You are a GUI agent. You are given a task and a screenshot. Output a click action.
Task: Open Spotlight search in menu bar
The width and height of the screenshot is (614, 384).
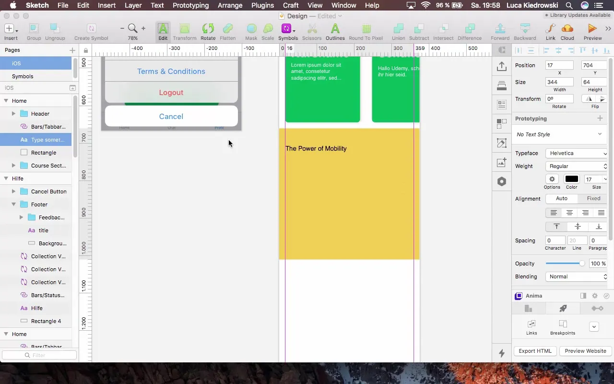click(568, 5)
